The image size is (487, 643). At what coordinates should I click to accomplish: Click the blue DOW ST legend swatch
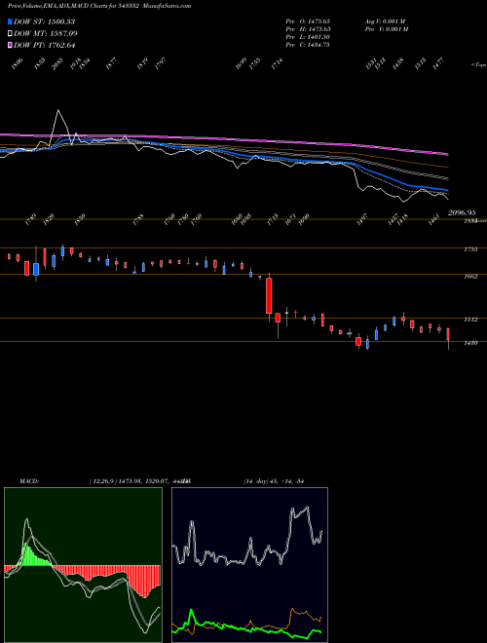coord(11,21)
